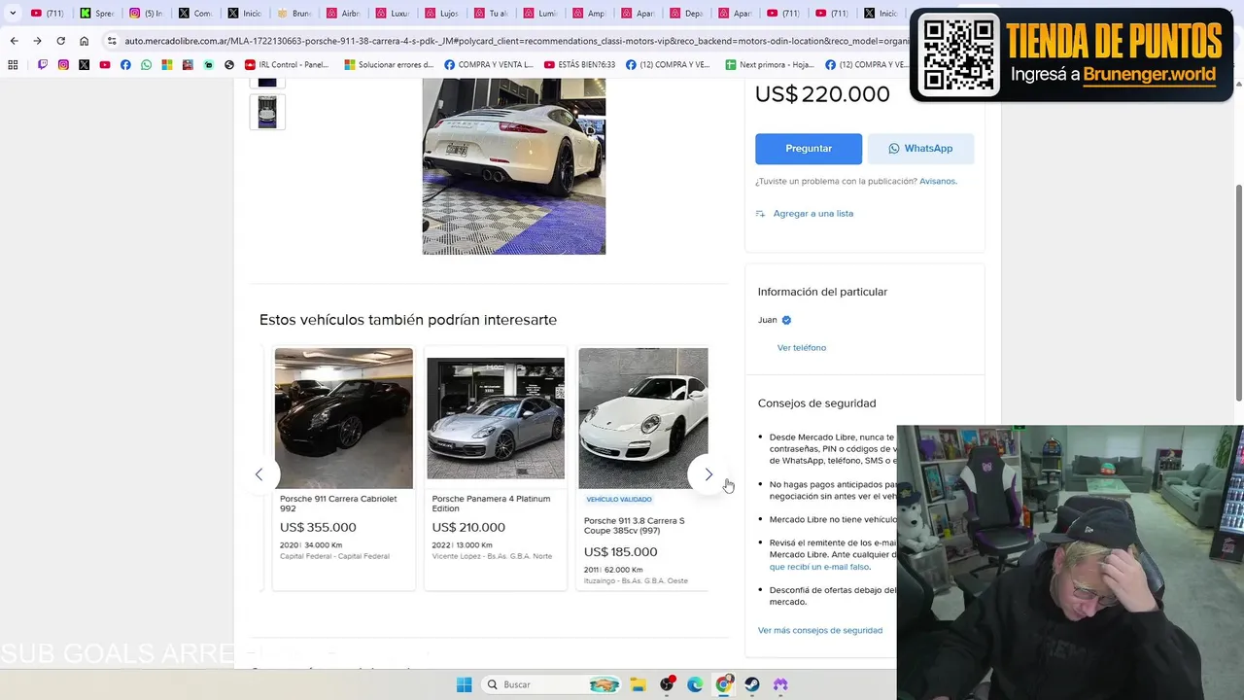This screenshot has width=1244, height=700.
Task: Click the address bar URL field
Action: [x=515, y=41]
